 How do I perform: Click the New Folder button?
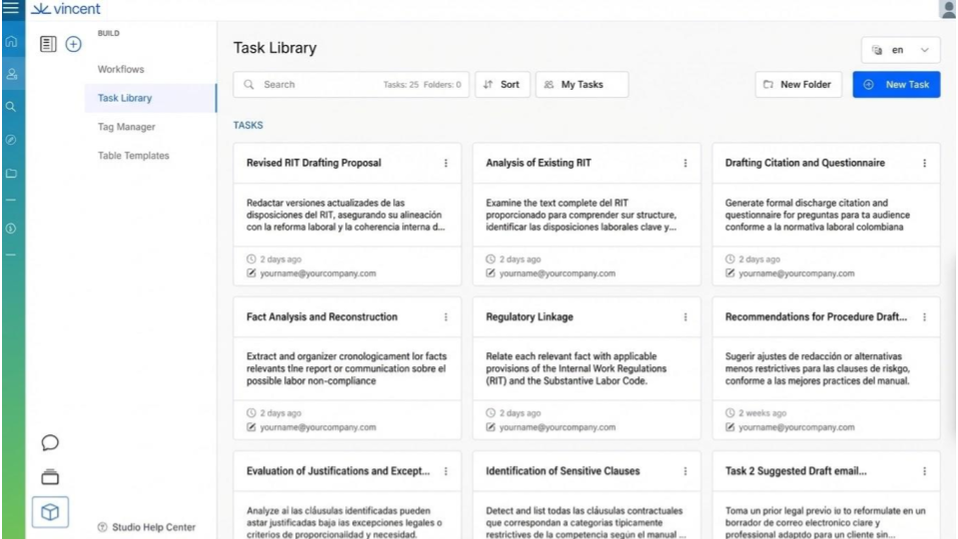[798, 85]
